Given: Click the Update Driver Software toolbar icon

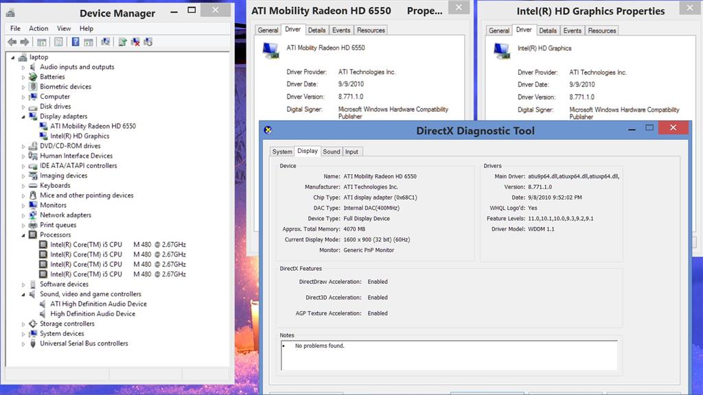Looking at the screenshot, I should coord(122,42).
